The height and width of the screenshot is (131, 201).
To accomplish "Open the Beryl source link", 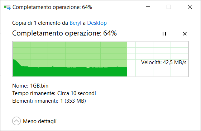I will pos(75,23).
